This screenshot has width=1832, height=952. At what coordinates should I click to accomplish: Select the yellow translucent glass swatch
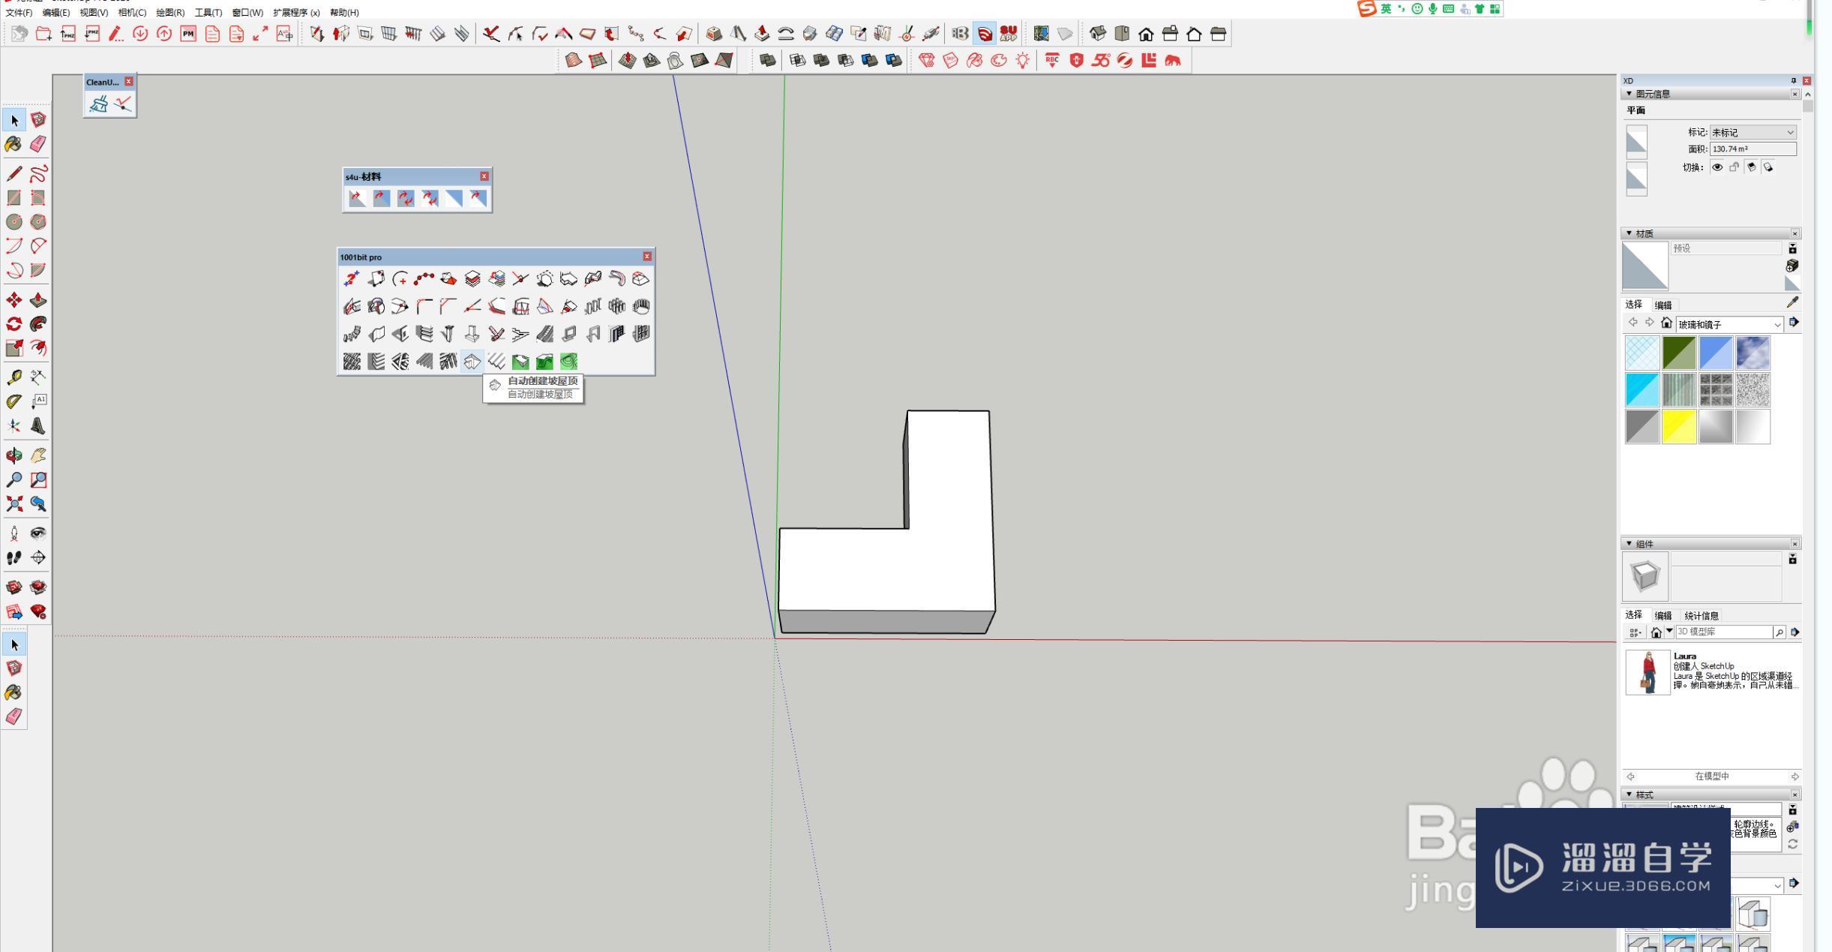click(x=1679, y=427)
